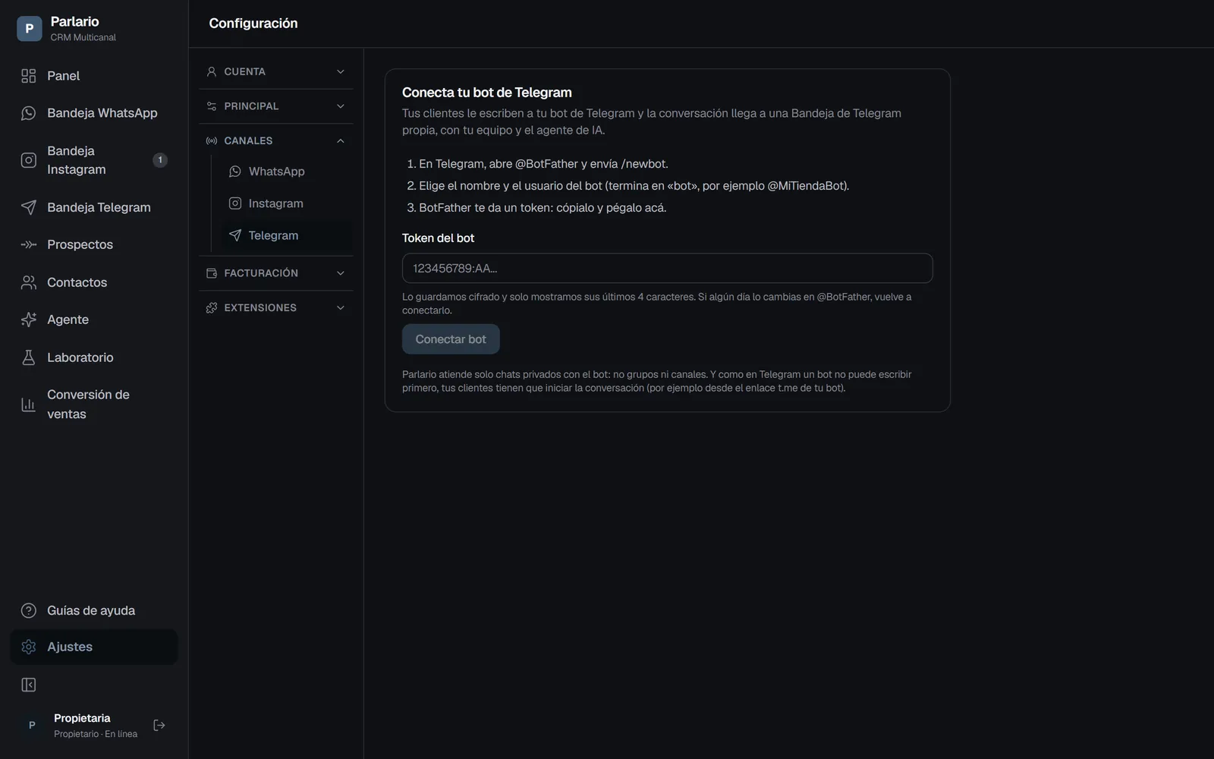Open Panel dashboard icon
The image size is (1214, 759).
(x=29, y=76)
